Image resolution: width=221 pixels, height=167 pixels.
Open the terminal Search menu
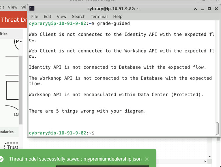pos(78,16)
